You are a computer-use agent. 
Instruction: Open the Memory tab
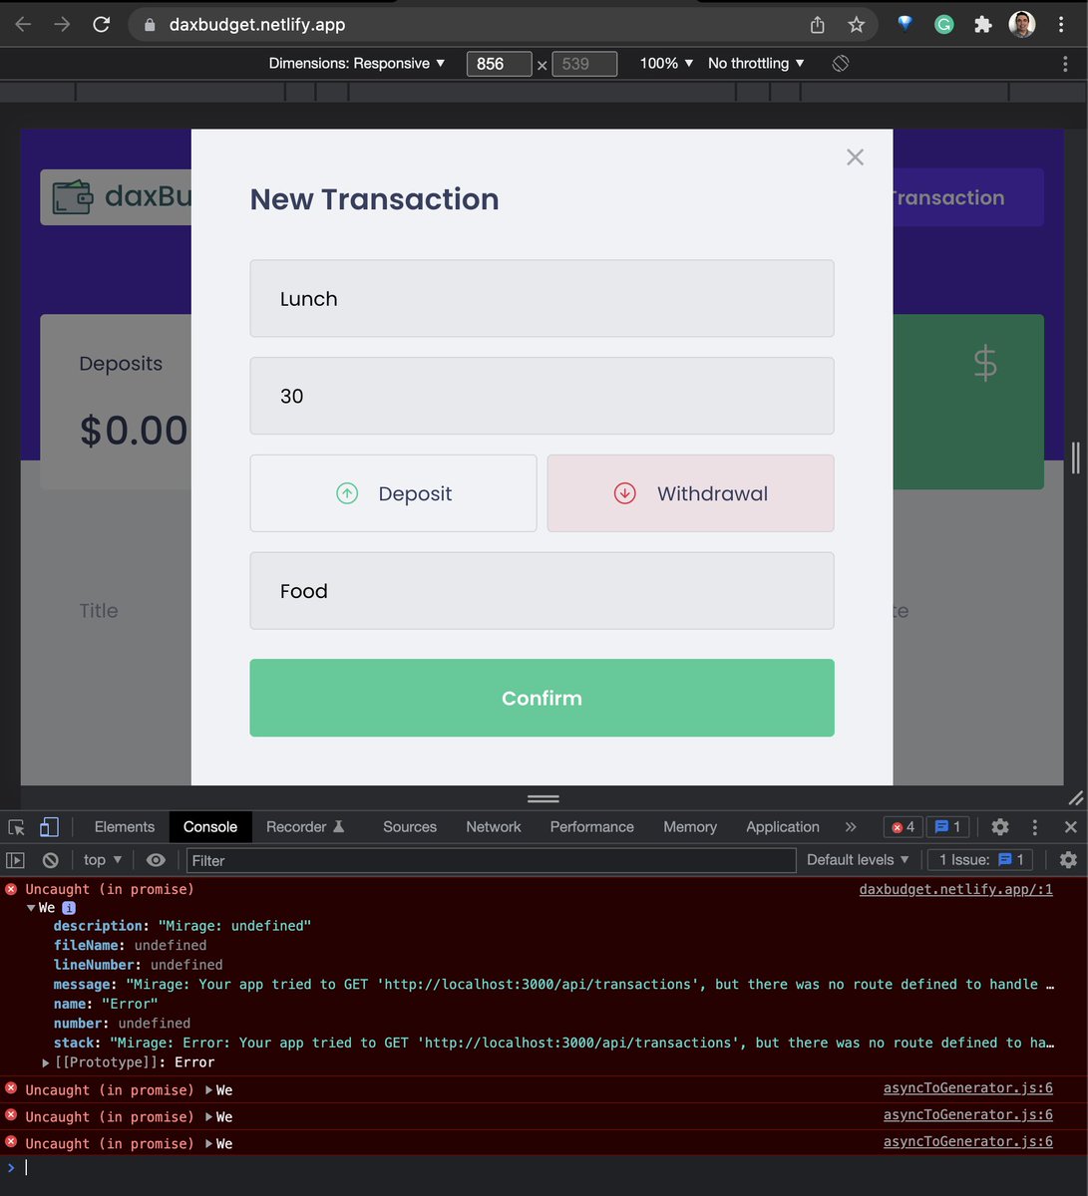tap(690, 827)
